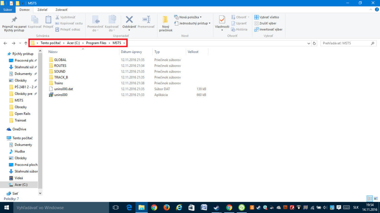380x213 pixels.
Task: Click the Premenovať rename icon
Action: tap(146, 22)
